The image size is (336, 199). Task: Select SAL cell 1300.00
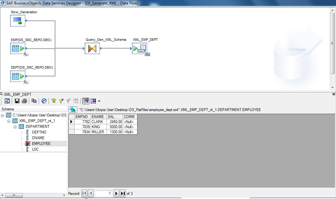pos(115,132)
